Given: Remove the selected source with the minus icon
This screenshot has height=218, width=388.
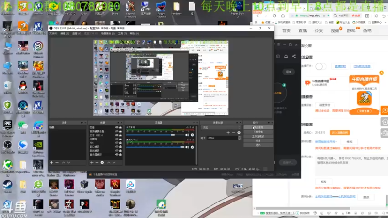Looking at the screenshot, I should [97, 162].
